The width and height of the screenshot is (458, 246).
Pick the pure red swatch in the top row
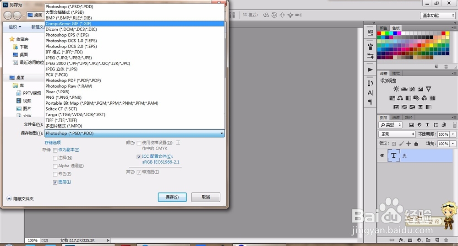click(379, 33)
